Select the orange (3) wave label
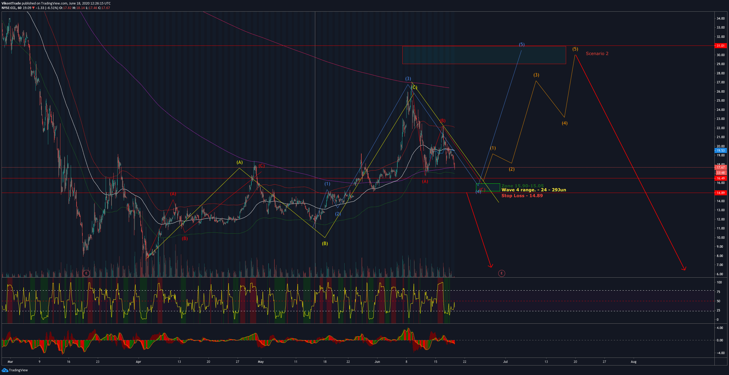The image size is (729, 375). coord(536,75)
